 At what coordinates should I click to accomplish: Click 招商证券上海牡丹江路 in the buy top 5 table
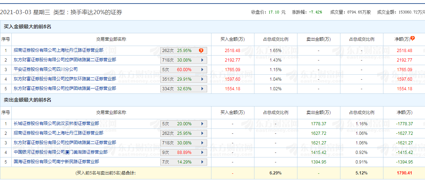point(58,50)
